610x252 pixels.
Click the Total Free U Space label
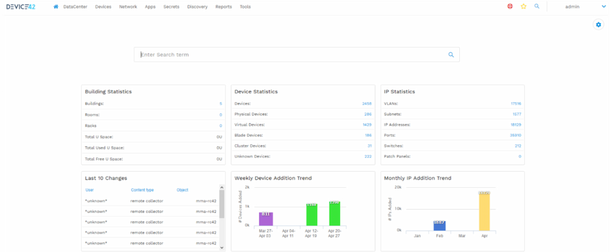(104, 159)
